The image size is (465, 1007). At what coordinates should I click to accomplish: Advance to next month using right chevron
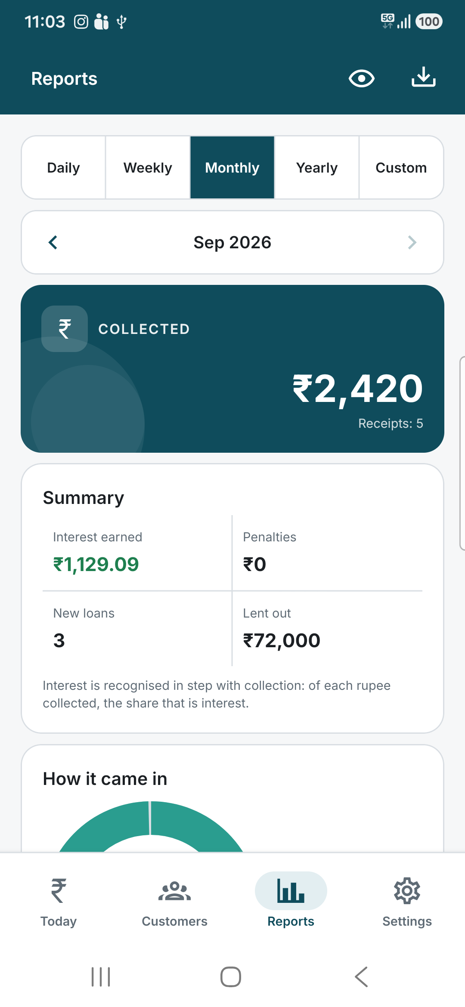[412, 242]
